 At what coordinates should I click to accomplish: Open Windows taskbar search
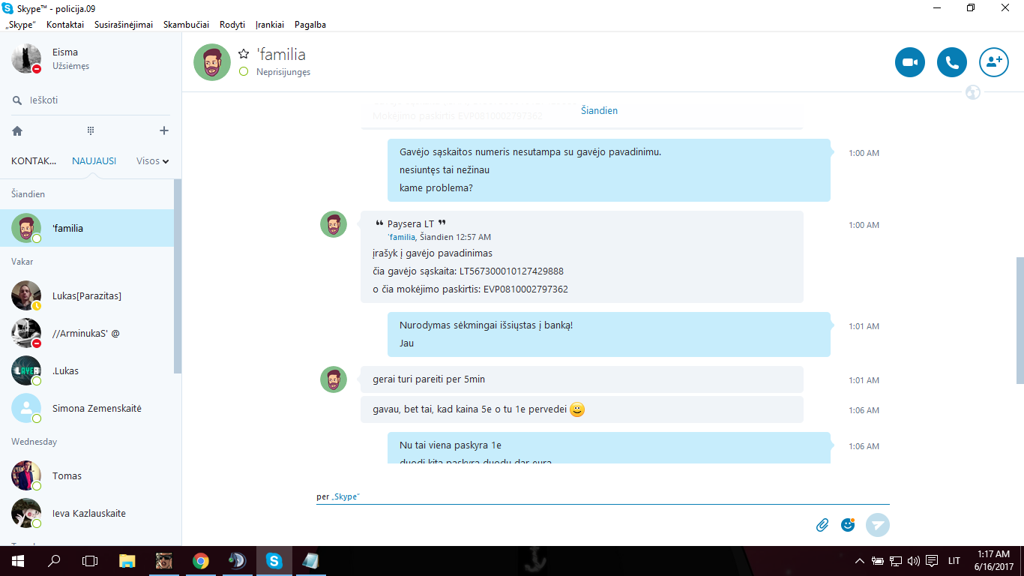(x=54, y=560)
